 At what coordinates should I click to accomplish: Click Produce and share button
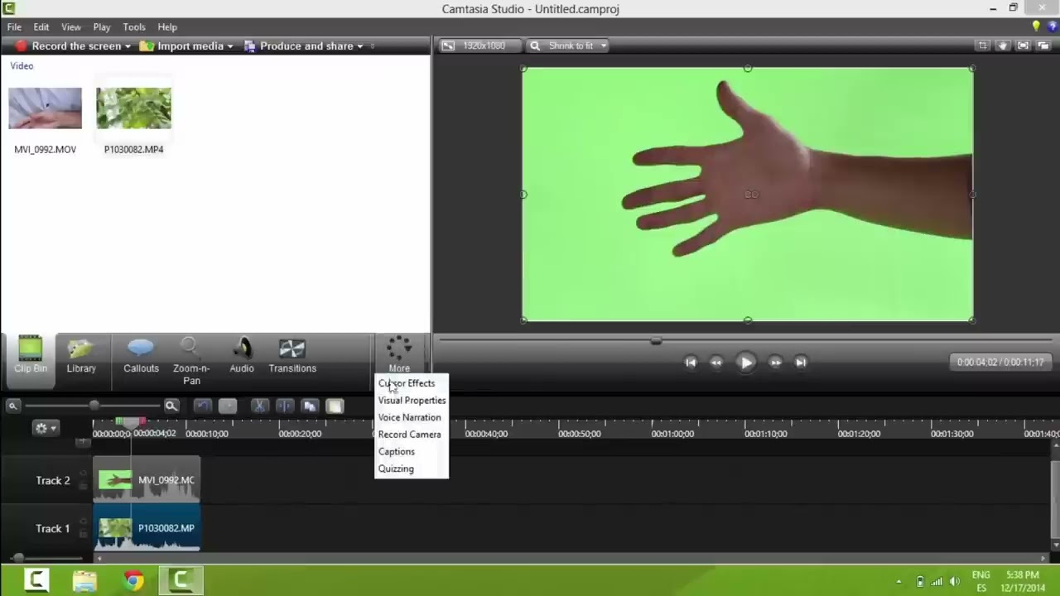coord(298,46)
